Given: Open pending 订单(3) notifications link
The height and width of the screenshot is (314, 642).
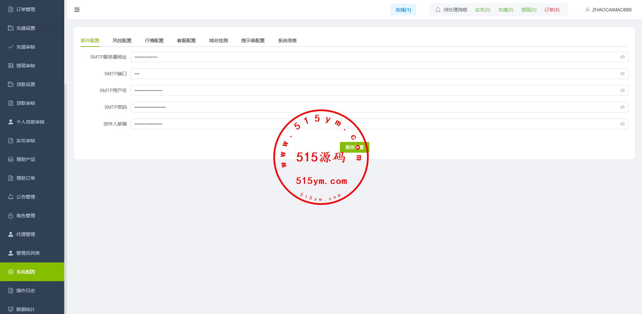Looking at the screenshot, I should pos(552,10).
